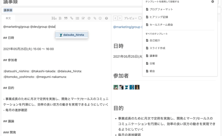Screen dimensions: 222x136
Task: Open template settings gear icon
Action: pyautogui.click(x=212, y=2)
